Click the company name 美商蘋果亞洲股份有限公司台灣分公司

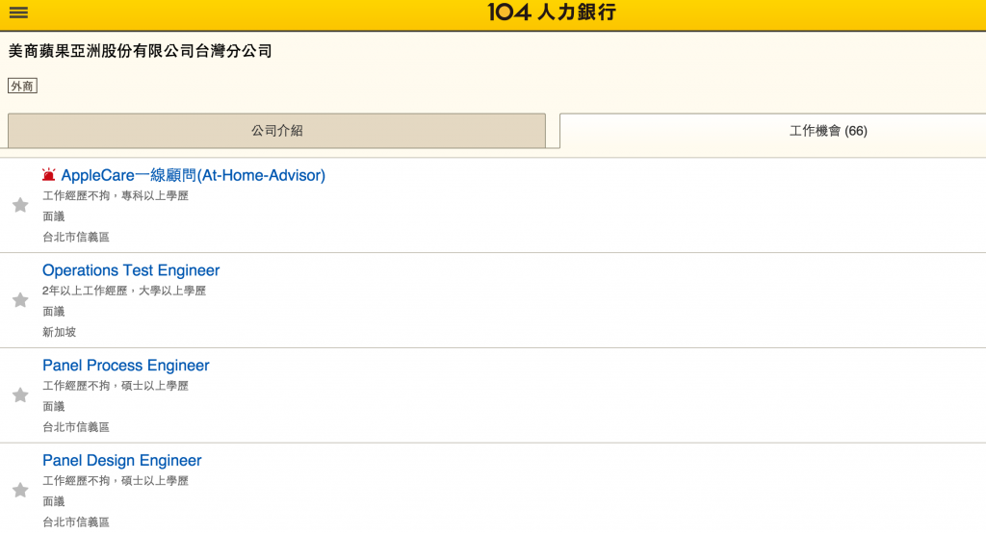click(x=140, y=51)
